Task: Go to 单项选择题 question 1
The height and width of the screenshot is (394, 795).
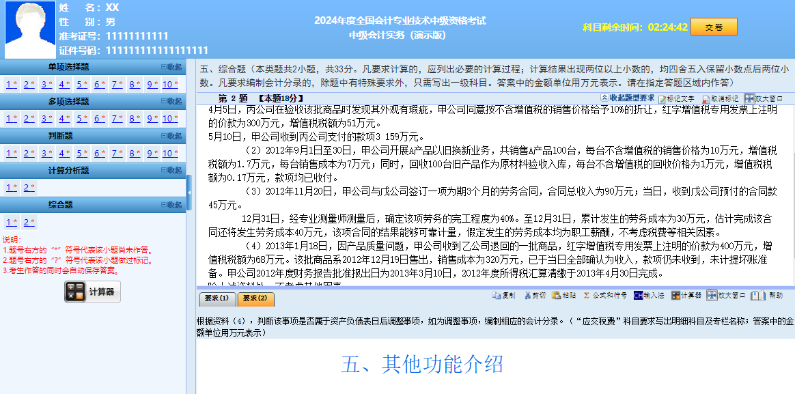Action: (x=12, y=84)
